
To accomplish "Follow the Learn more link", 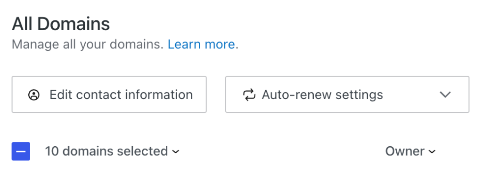I will pyautogui.click(x=201, y=45).
